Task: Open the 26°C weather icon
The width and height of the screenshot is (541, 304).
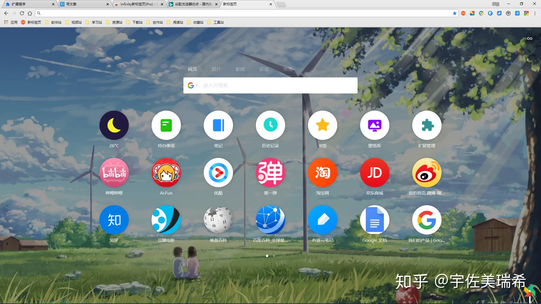Action: (114, 125)
